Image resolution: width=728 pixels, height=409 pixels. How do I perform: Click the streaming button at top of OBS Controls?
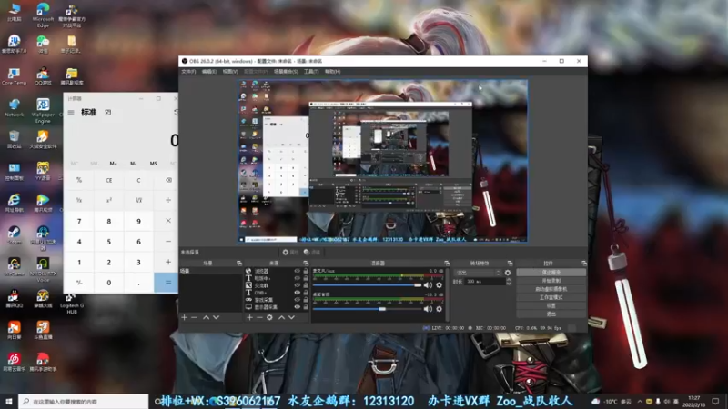[551, 273]
